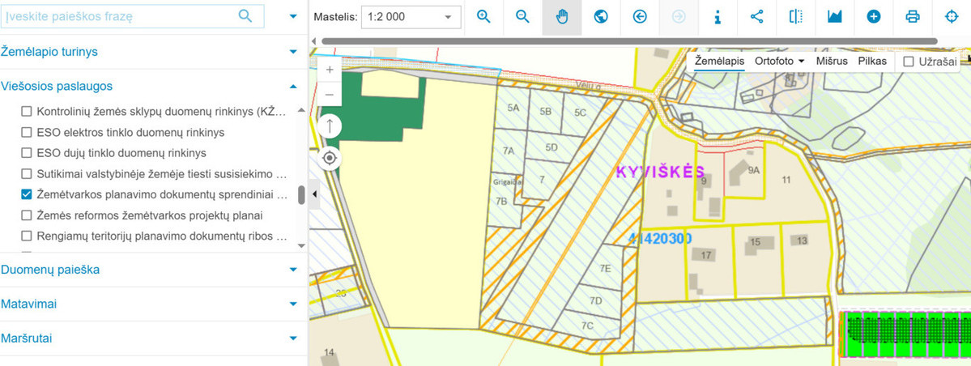Click the layer list scroll up arrow
Image resolution: width=971 pixels, height=366 pixels.
tap(301, 109)
